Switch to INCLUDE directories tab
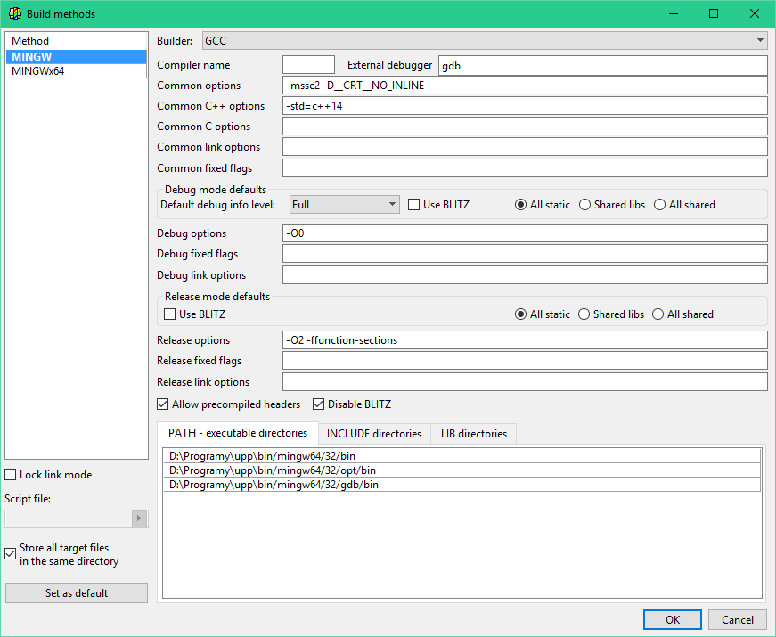Screen dimensions: 776x637 tap(373, 434)
